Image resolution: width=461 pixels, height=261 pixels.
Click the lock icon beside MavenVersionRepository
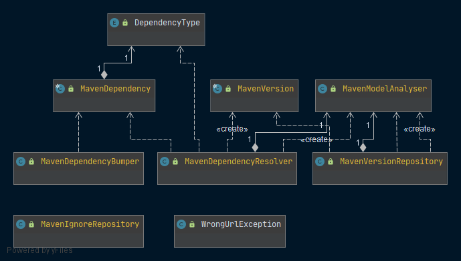click(331, 162)
